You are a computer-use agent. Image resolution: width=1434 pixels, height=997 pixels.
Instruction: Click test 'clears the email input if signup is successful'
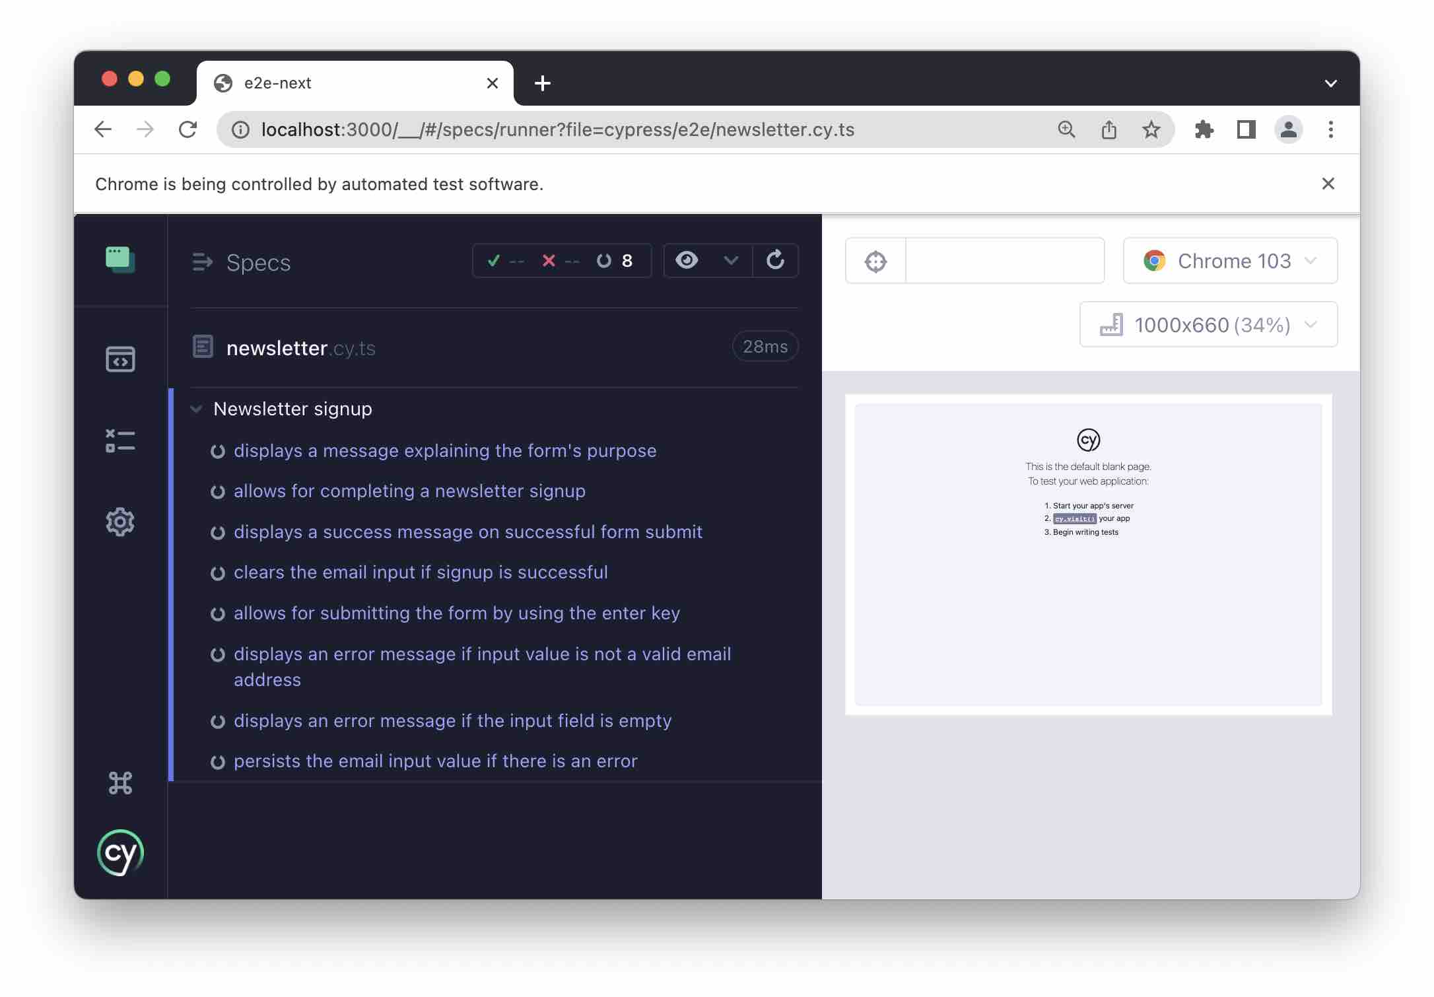421,572
